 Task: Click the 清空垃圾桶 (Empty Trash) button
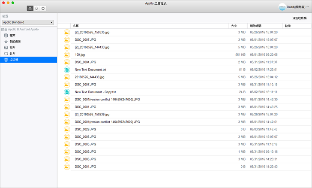click(300, 18)
